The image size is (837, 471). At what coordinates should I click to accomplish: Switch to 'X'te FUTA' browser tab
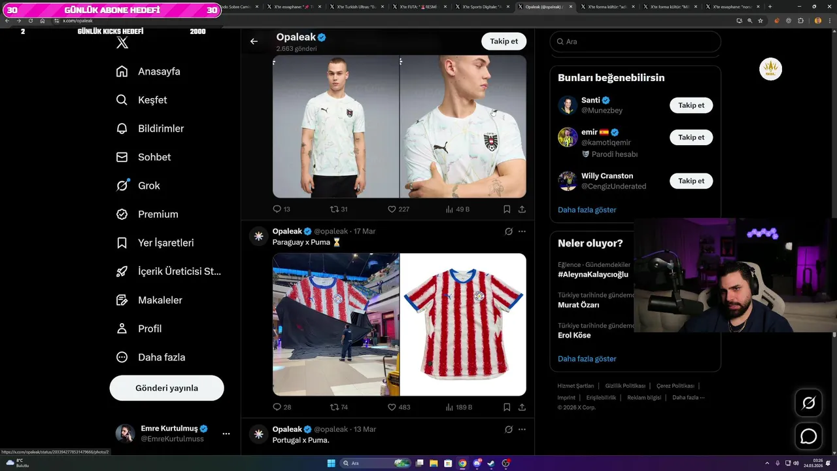point(421,6)
